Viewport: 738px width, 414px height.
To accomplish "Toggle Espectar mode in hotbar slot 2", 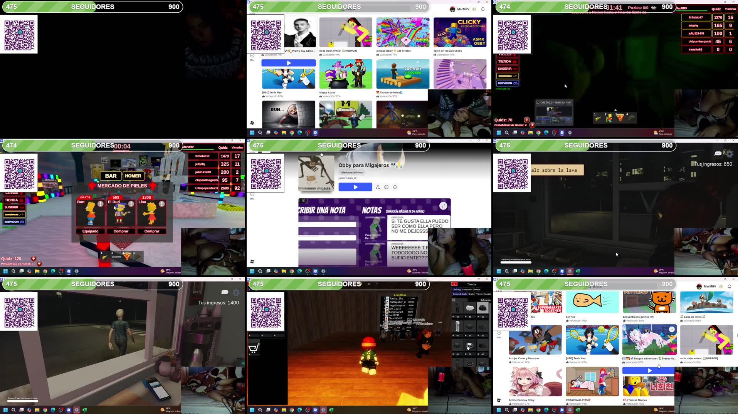I will coord(116,257).
